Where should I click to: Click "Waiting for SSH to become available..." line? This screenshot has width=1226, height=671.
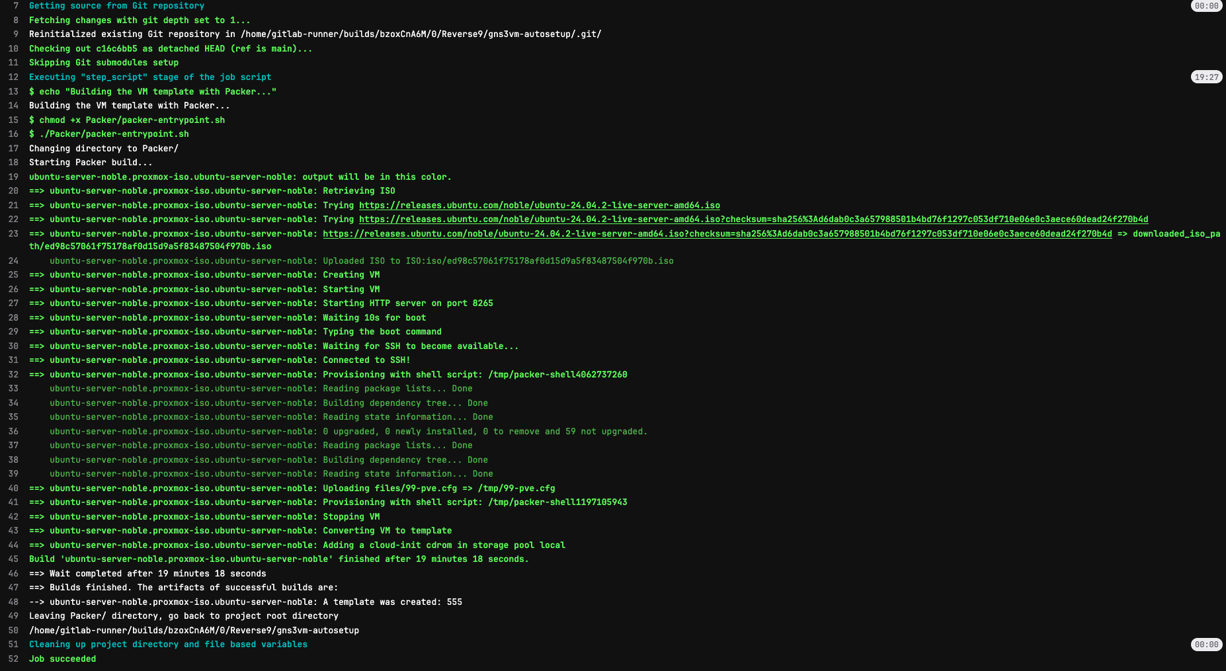(x=274, y=346)
